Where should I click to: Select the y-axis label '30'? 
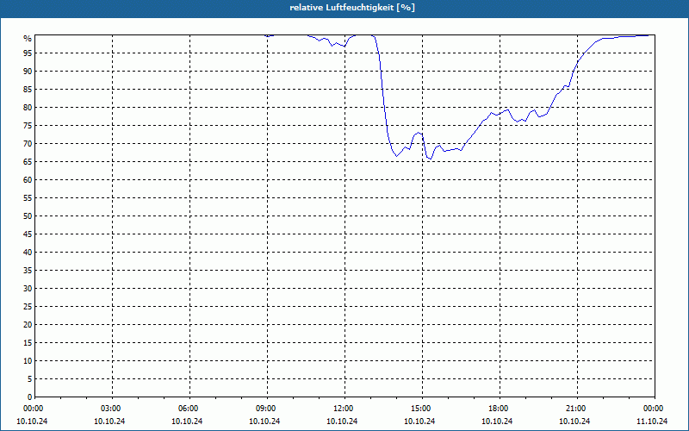28,289
